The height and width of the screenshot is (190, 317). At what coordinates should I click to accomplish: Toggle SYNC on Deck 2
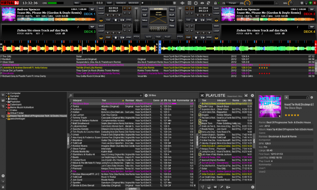point(209,20)
